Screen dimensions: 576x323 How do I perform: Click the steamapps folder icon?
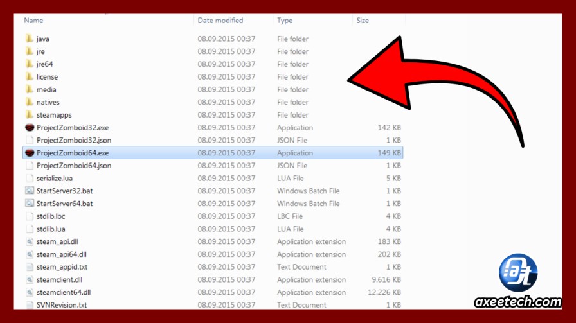pyautogui.click(x=30, y=114)
